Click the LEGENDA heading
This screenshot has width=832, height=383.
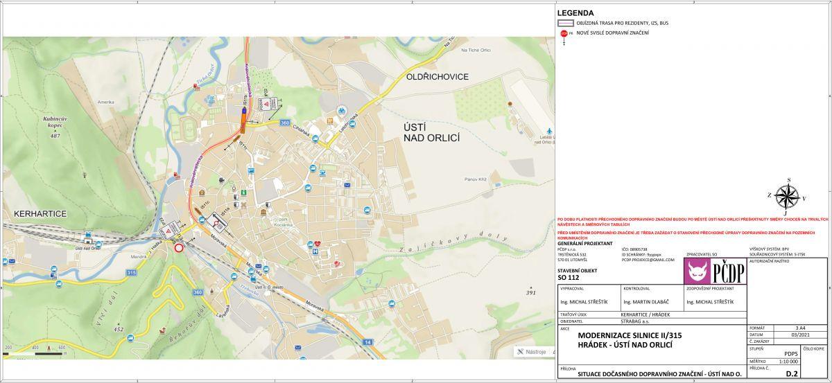click(575, 13)
